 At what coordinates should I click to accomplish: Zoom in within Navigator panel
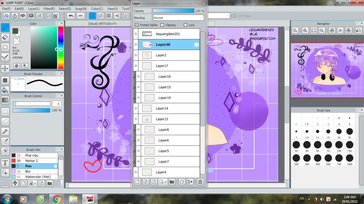pyautogui.click(x=305, y=31)
